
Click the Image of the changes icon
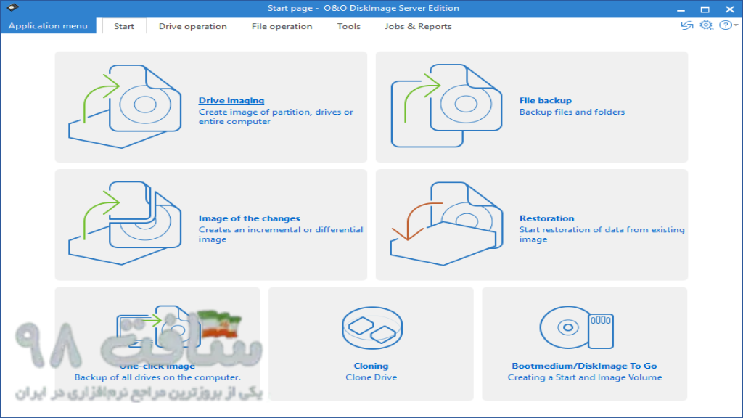(125, 224)
